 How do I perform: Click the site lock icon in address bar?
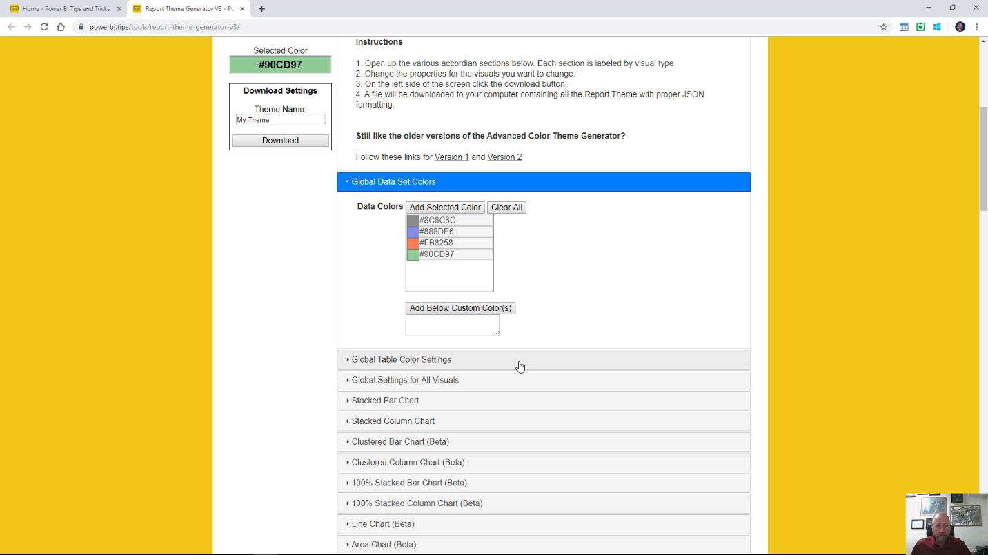click(x=81, y=27)
